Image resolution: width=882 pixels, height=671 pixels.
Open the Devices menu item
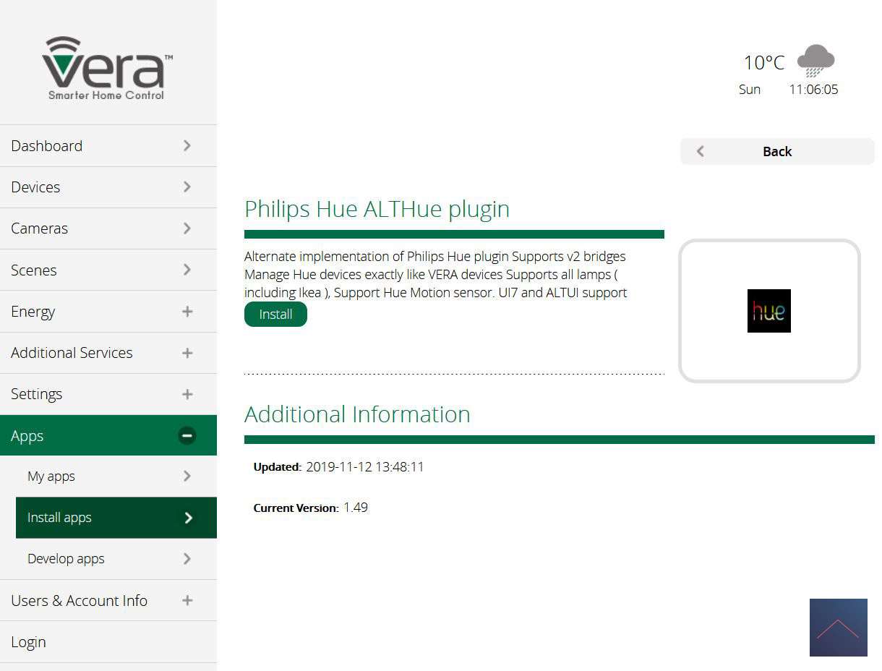[x=35, y=187]
